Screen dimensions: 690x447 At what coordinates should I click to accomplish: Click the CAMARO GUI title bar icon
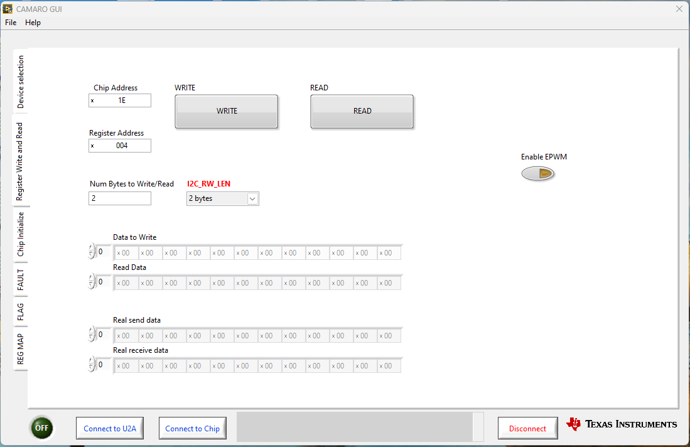(x=7, y=9)
